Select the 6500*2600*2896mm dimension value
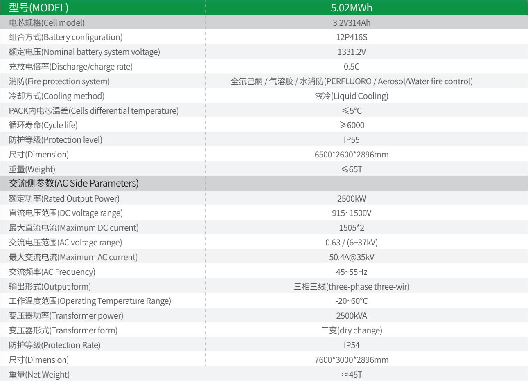528x382 pixels. [x=352, y=155]
